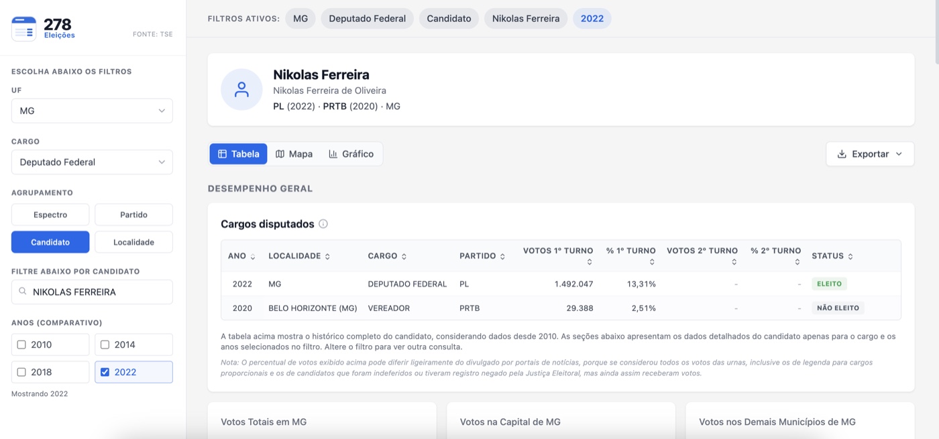Sort table by PARTIDO column
Viewport: 939px width, 439px height.
tap(482, 256)
